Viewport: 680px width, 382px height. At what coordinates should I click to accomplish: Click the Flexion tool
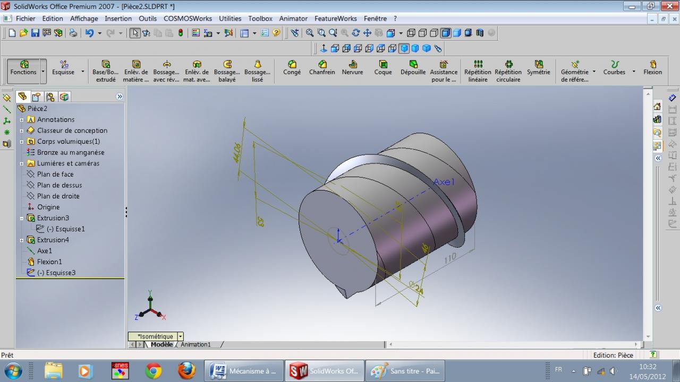[x=653, y=68]
